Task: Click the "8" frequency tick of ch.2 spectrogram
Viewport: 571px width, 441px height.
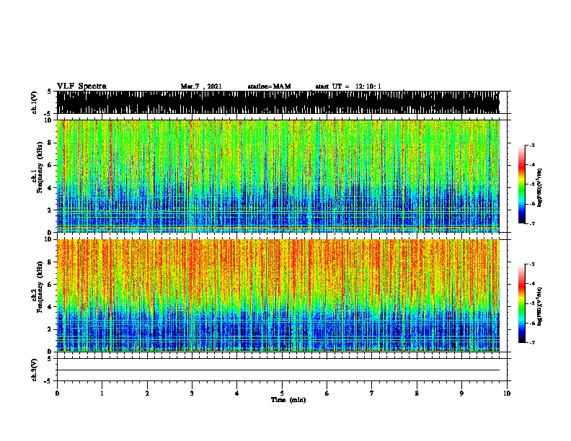Action: pyautogui.click(x=51, y=262)
